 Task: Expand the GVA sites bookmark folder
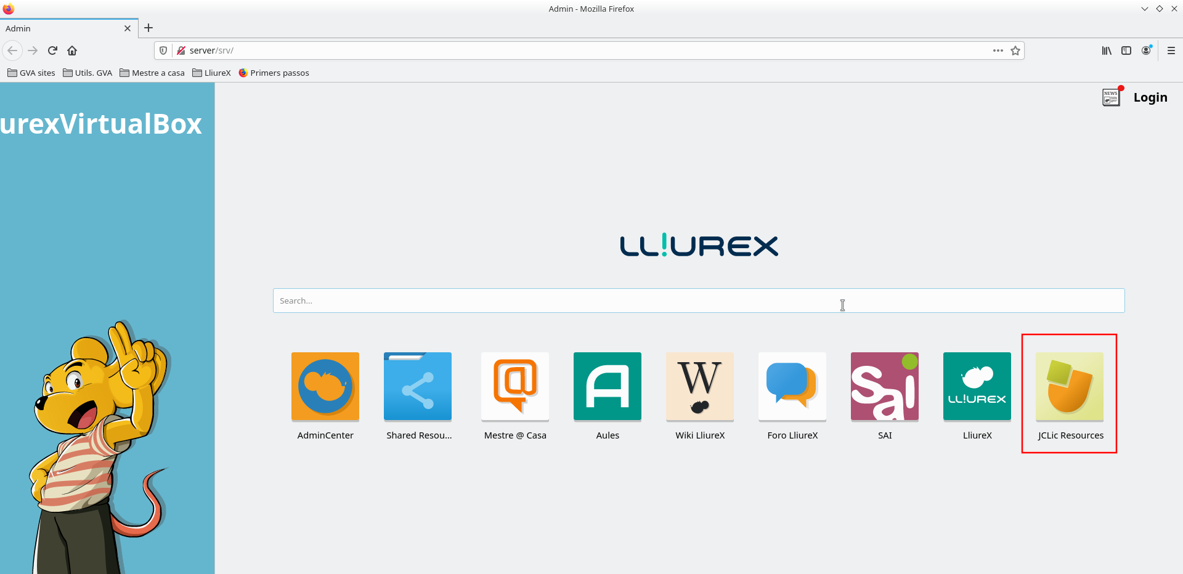point(31,73)
